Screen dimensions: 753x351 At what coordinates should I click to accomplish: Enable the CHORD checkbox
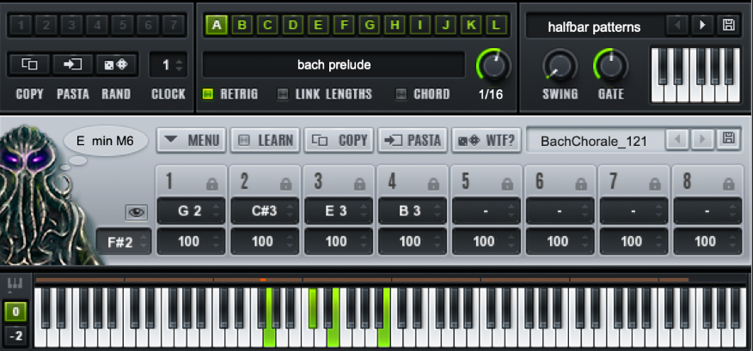click(x=401, y=94)
